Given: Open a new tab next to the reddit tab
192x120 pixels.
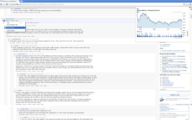Looking at the screenshot, I should click(21, 1).
